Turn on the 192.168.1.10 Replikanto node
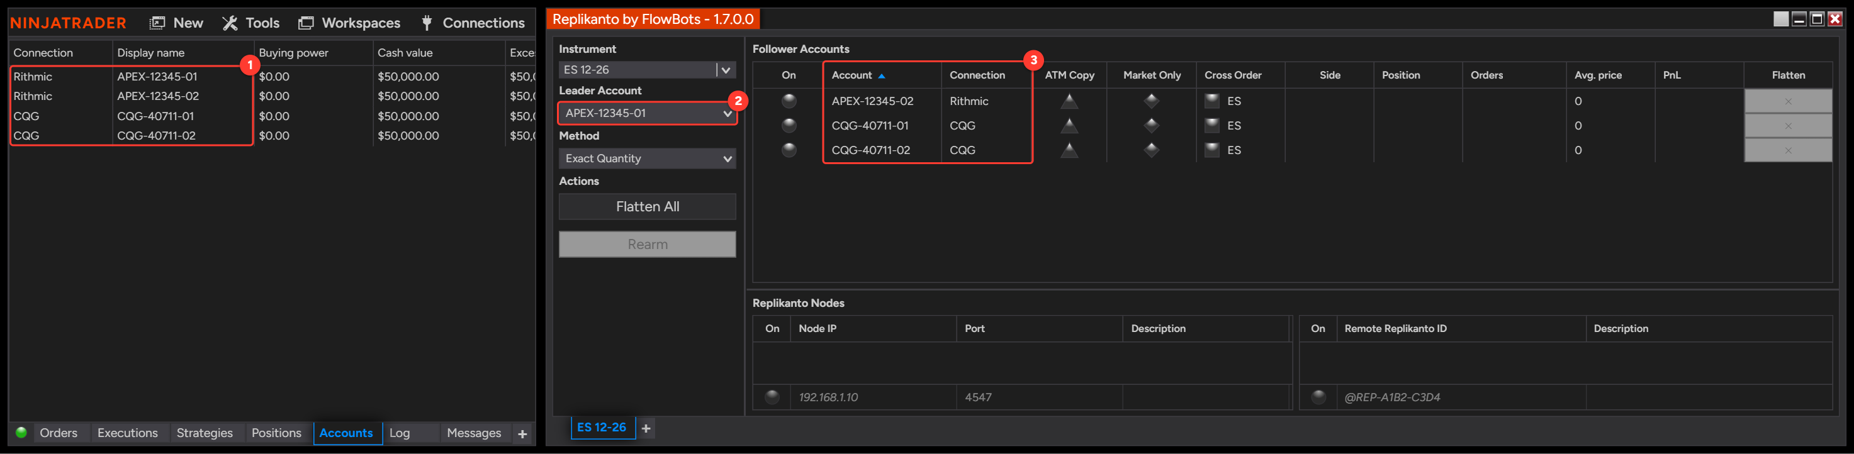 point(772,396)
